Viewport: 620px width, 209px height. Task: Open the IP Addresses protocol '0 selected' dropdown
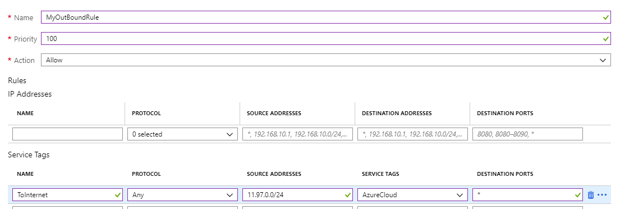183,134
